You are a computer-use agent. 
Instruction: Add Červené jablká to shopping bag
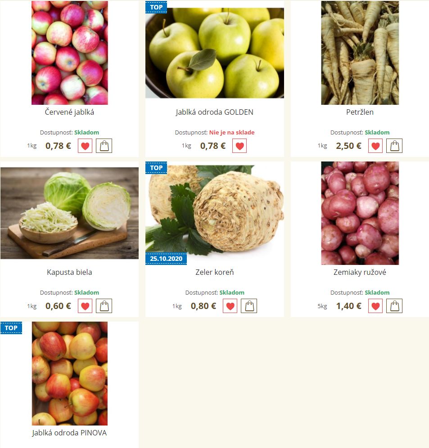104,146
